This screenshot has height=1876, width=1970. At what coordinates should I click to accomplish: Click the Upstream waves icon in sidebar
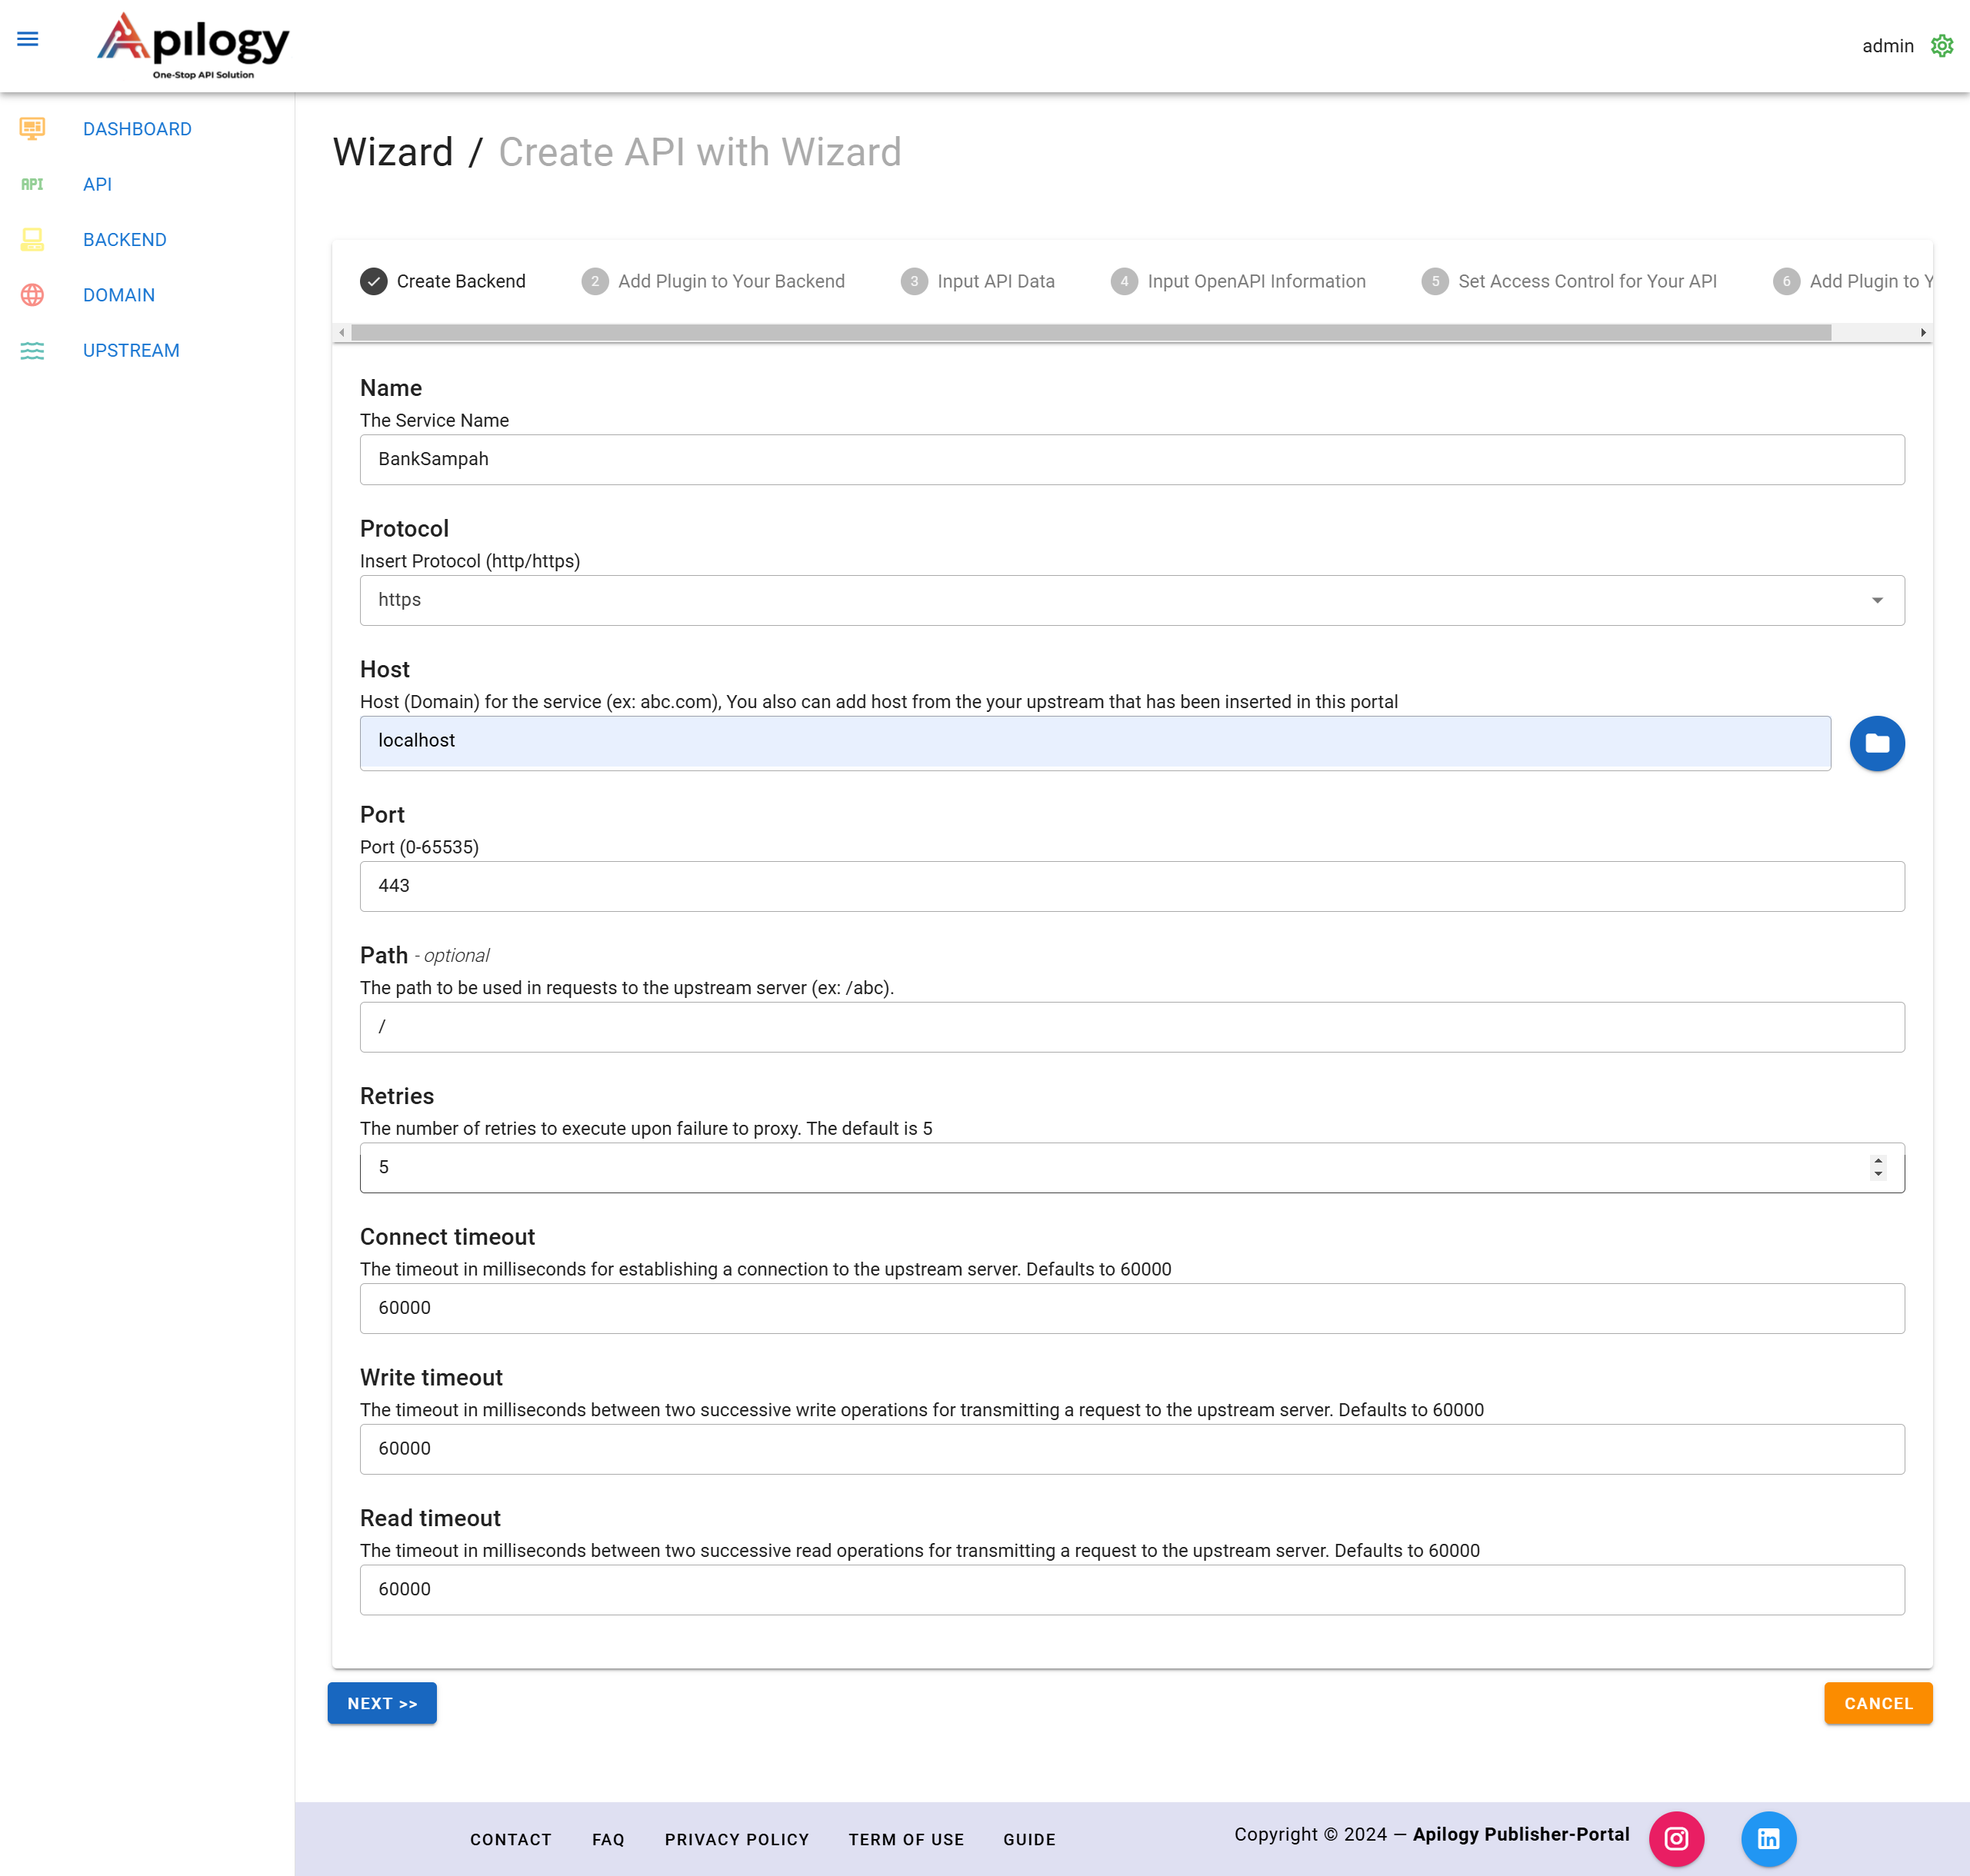point(32,351)
